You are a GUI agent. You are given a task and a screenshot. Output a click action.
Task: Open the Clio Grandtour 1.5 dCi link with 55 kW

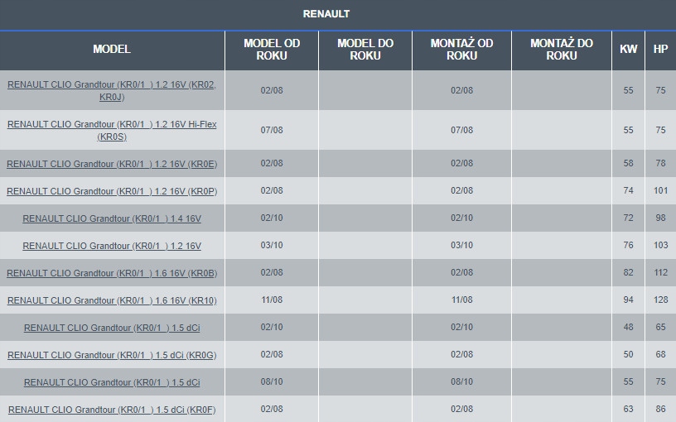[112, 382]
